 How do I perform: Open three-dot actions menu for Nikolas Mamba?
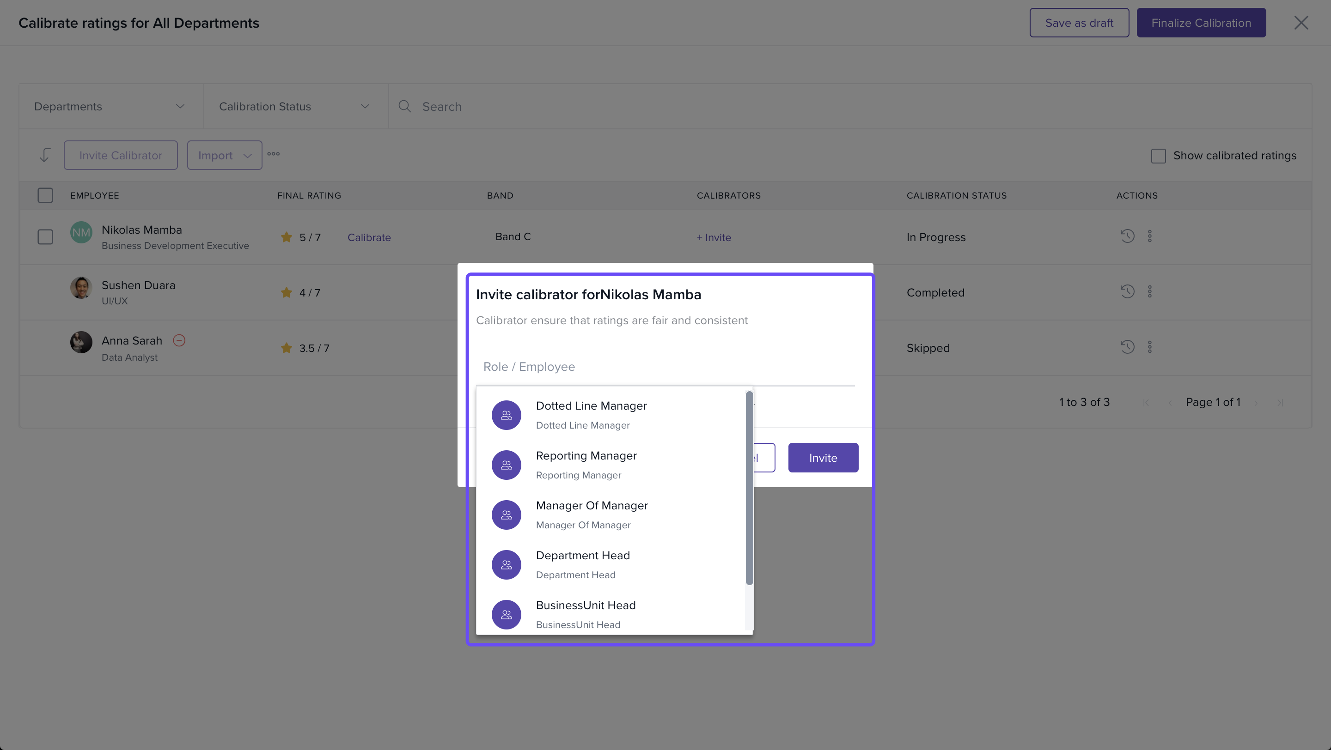click(x=1150, y=236)
